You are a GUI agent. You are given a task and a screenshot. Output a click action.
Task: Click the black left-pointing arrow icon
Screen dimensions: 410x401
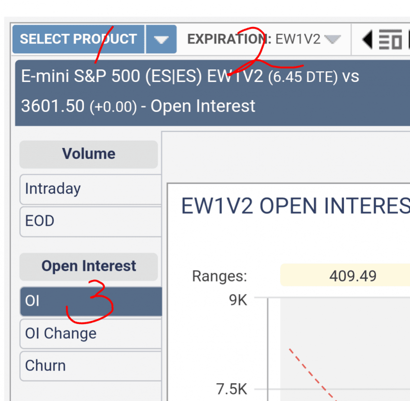point(368,40)
